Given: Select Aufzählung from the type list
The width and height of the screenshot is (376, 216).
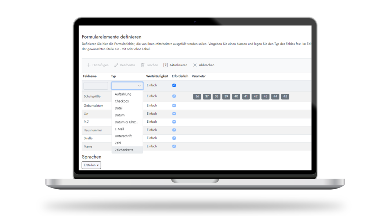Looking at the screenshot, I should [x=127, y=94].
